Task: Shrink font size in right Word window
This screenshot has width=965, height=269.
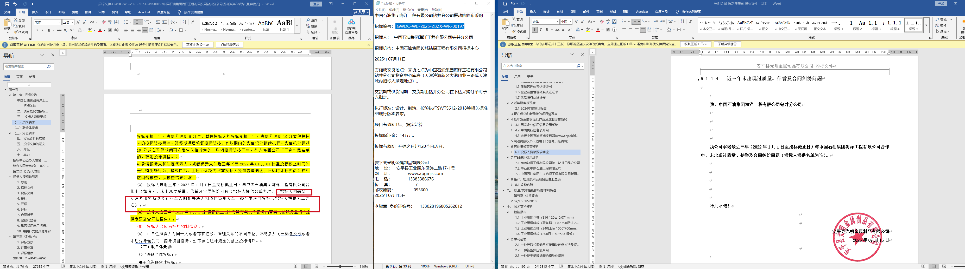Action: [583, 22]
